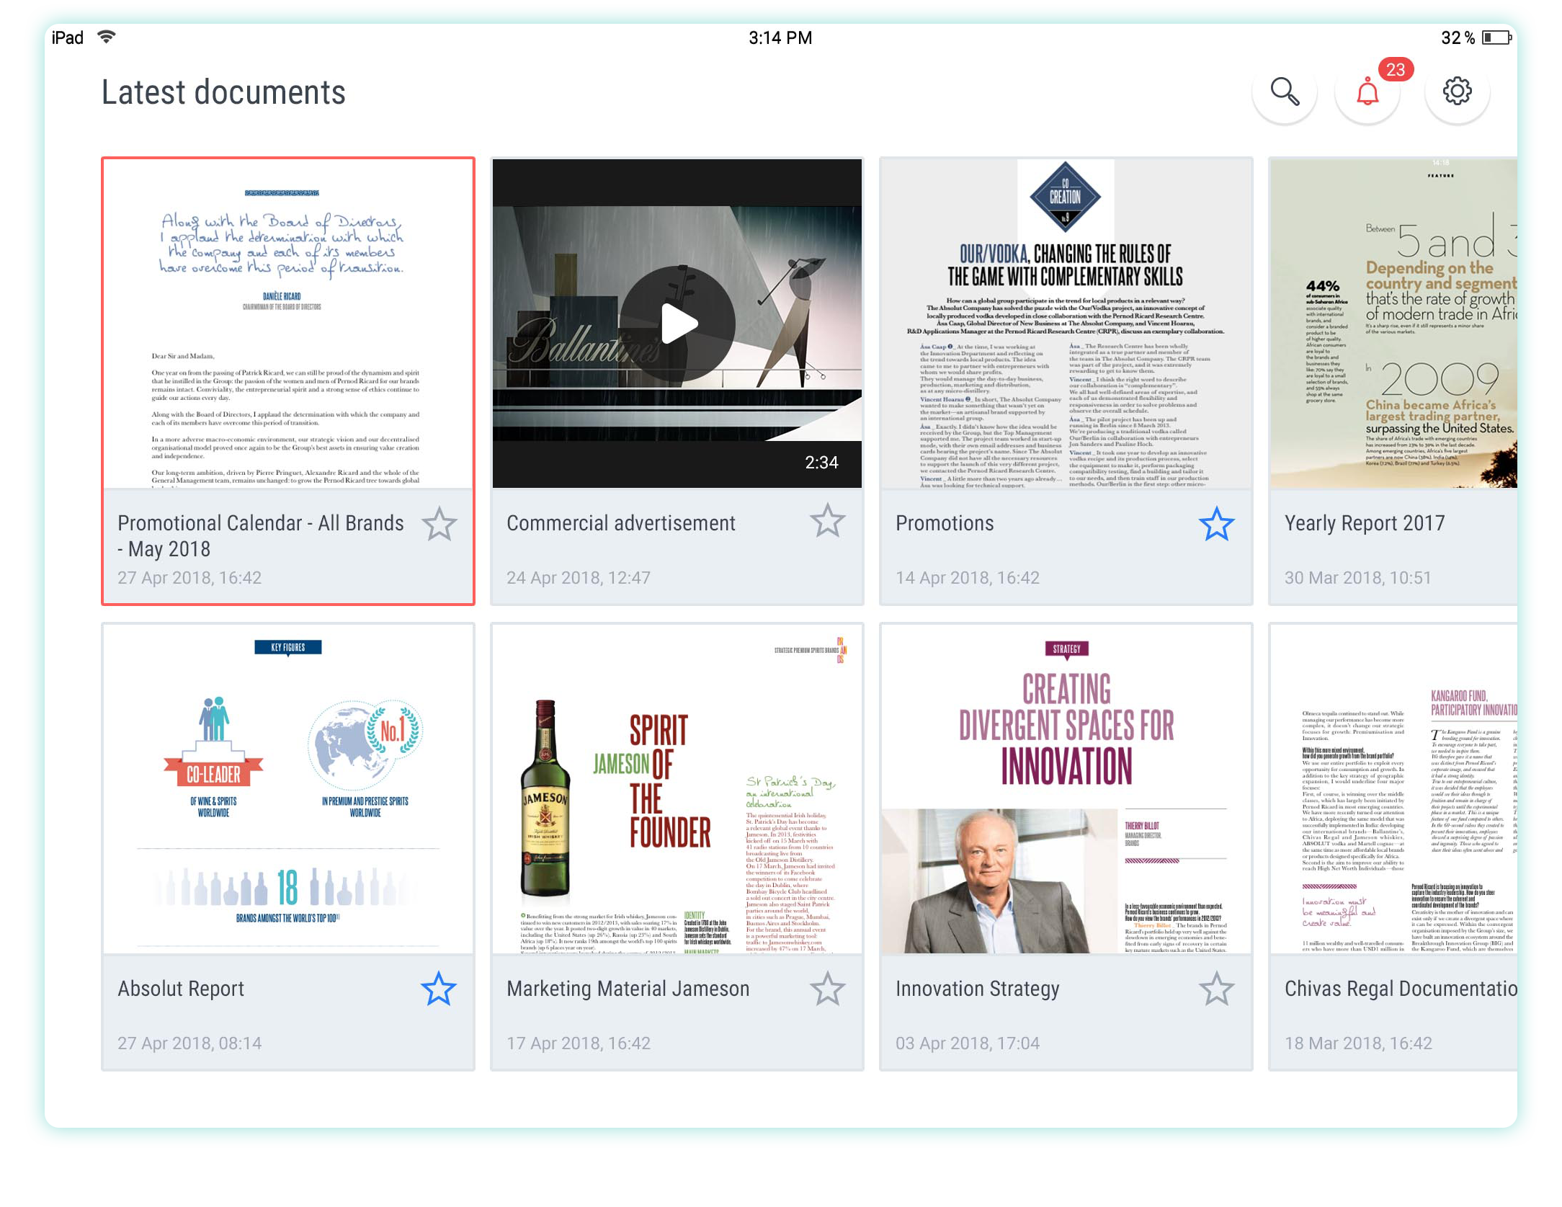Select 'Promotional Calendar - All Brands - May 2018' title
Viewport: 1562px width, 1207px height.
click(x=261, y=536)
